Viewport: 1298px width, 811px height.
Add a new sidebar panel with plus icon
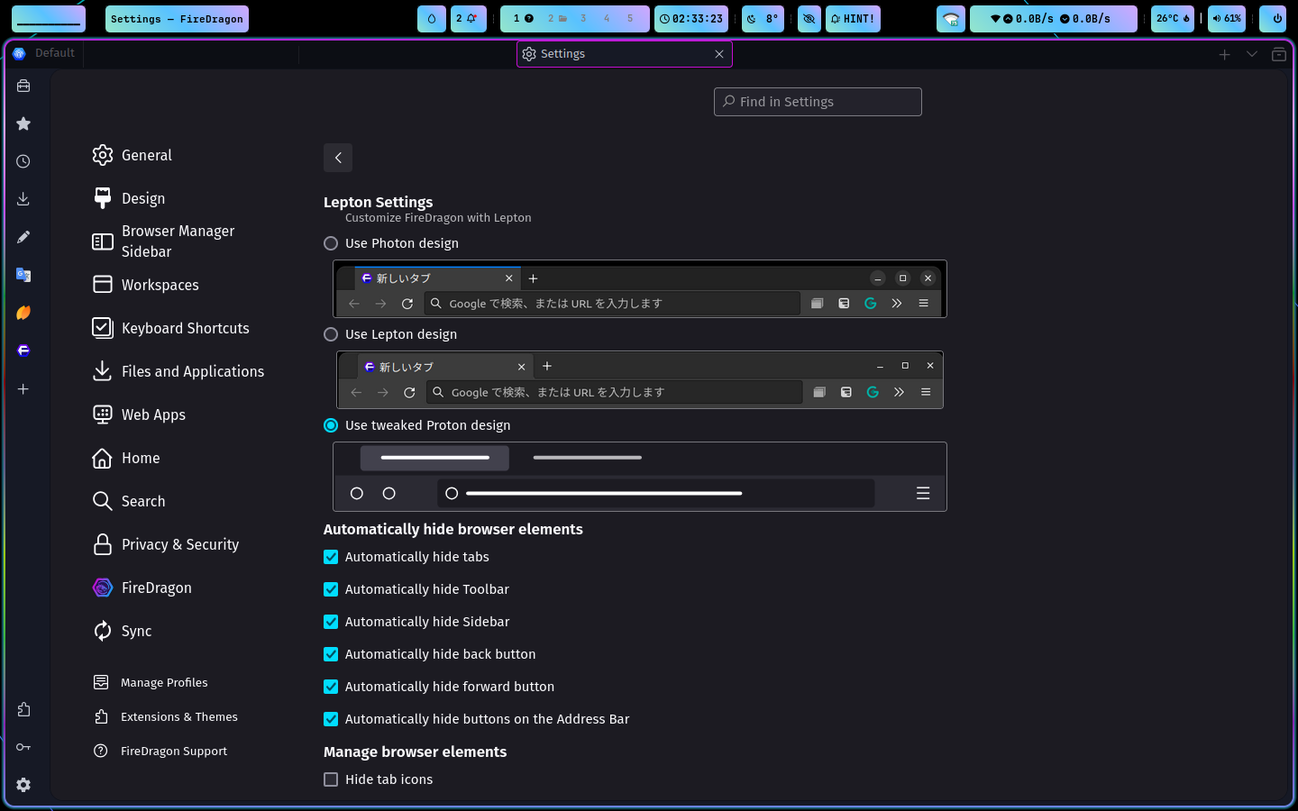[x=23, y=389]
